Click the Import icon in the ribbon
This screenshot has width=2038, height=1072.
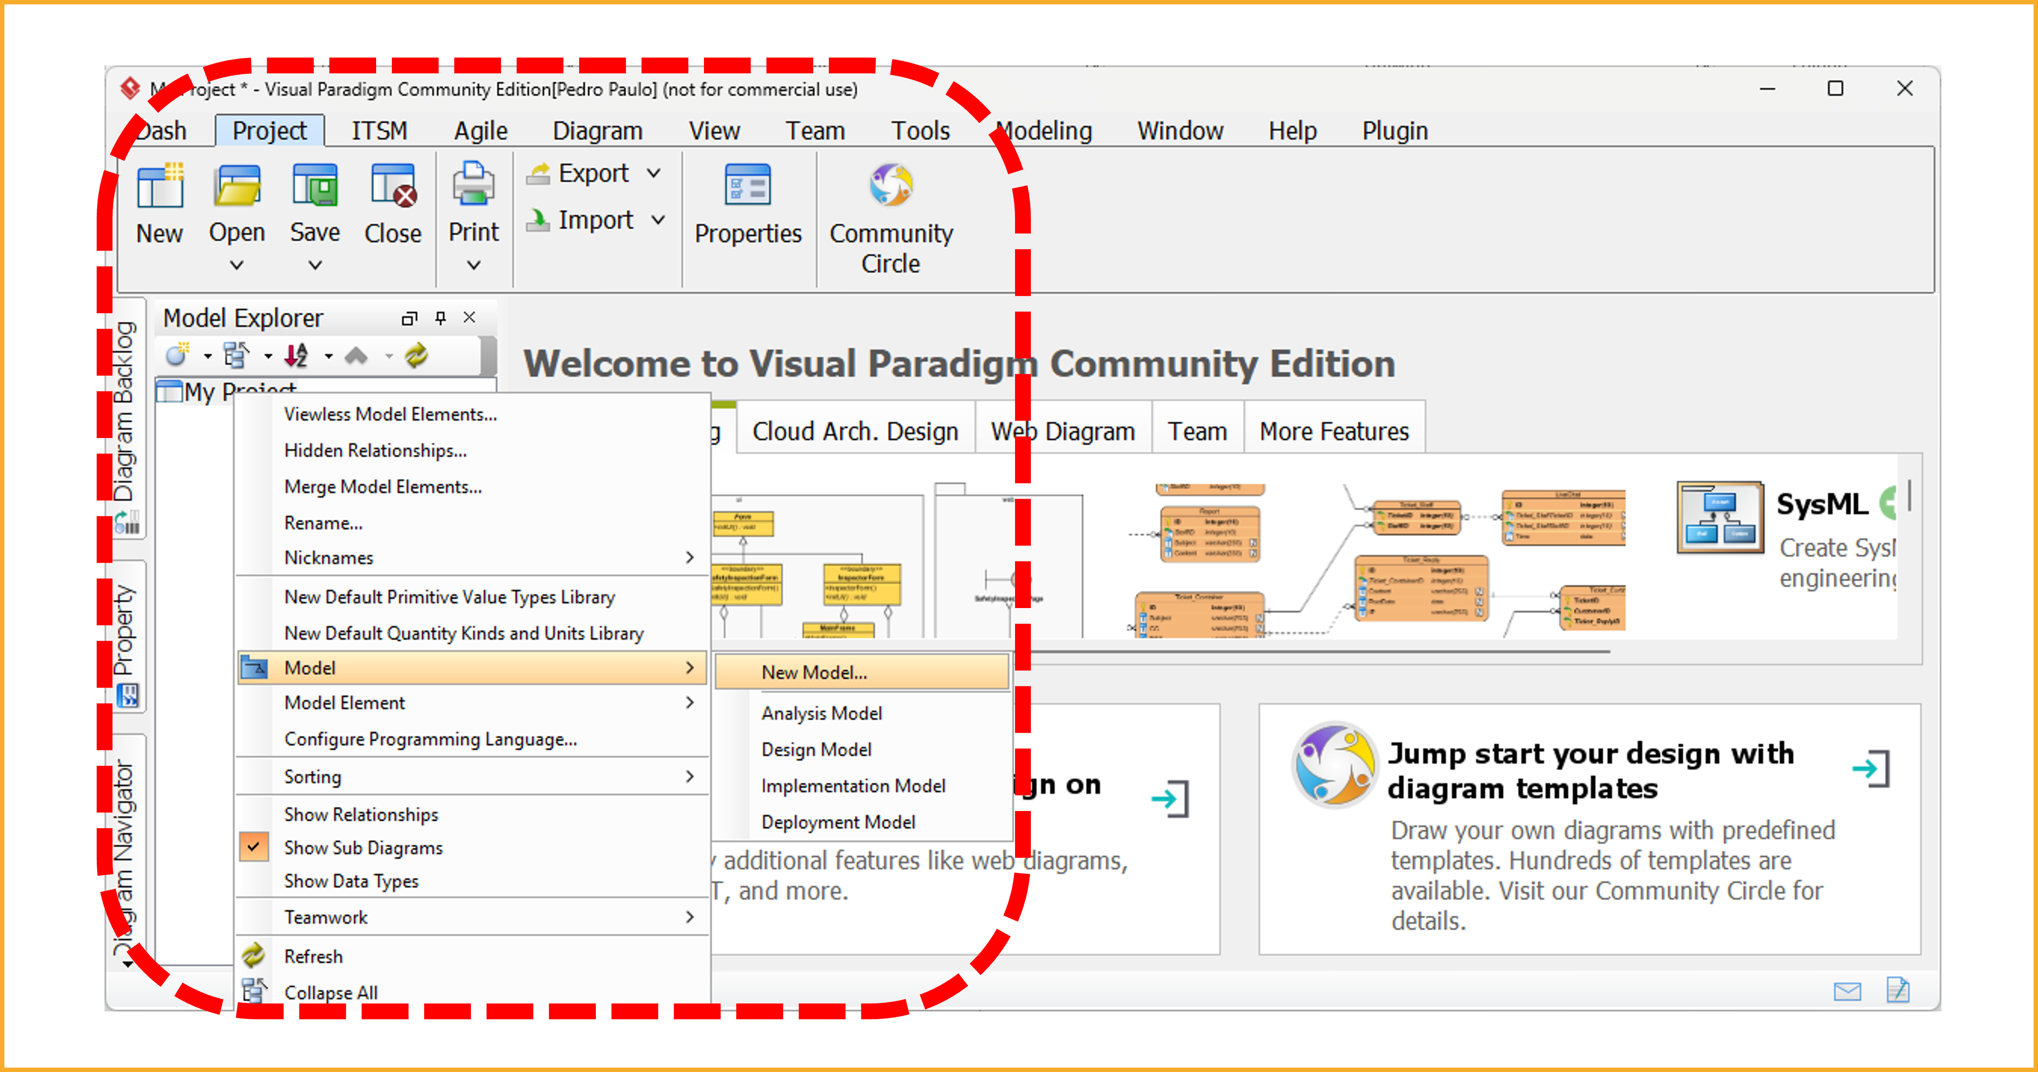(x=539, y=220)
